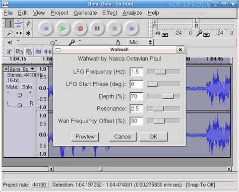Click the Skip to Start button

pos(46,29)
